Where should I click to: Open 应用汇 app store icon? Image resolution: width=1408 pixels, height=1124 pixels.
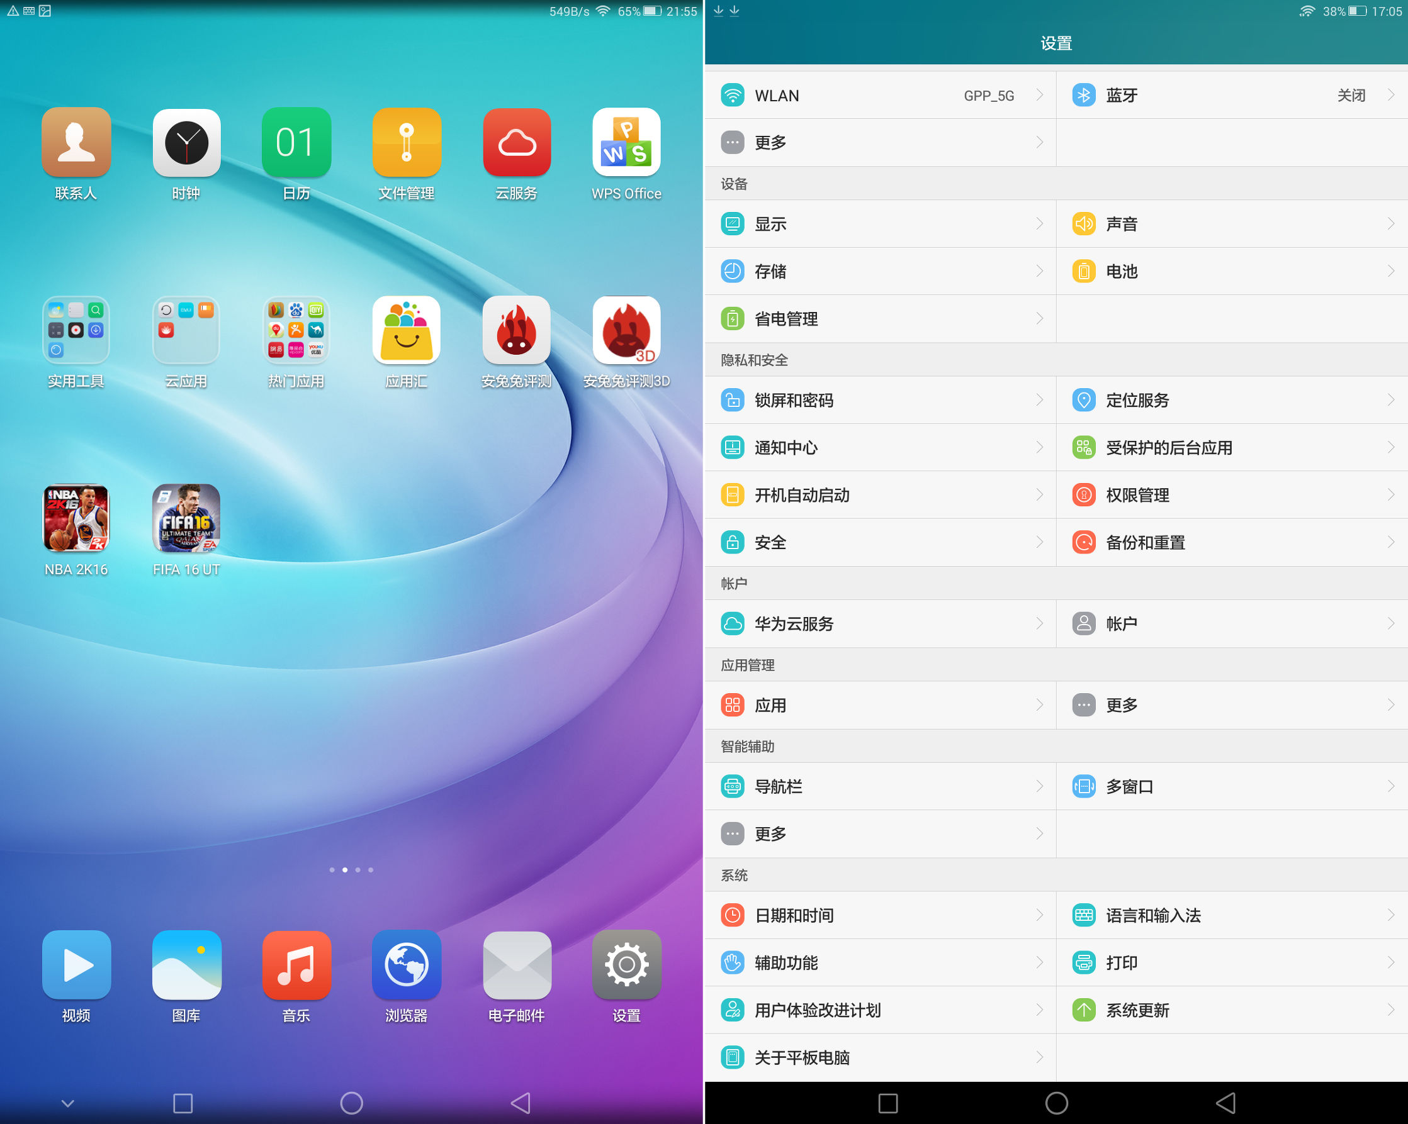point(406,330)
